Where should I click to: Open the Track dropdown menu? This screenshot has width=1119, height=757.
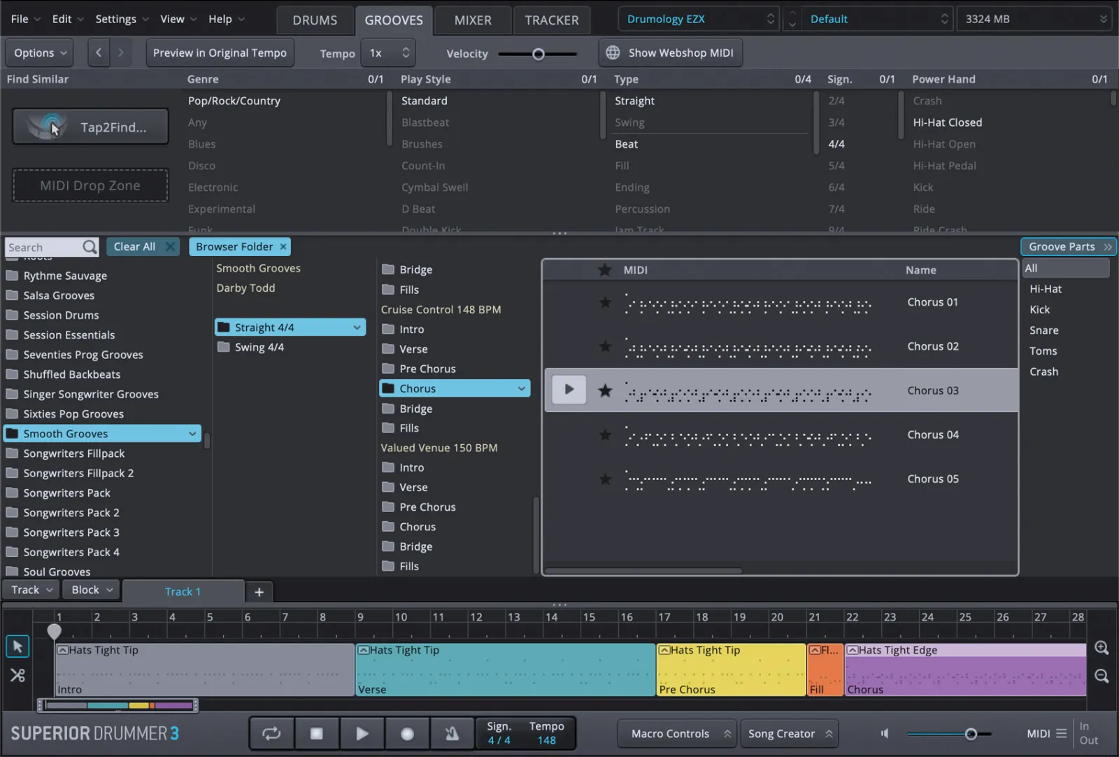coord(31,590)
